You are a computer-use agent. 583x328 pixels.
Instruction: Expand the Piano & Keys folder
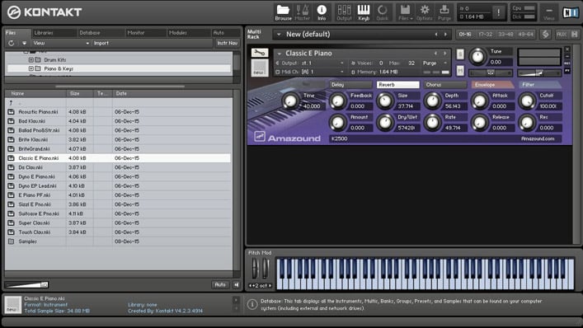click(31, 68)
